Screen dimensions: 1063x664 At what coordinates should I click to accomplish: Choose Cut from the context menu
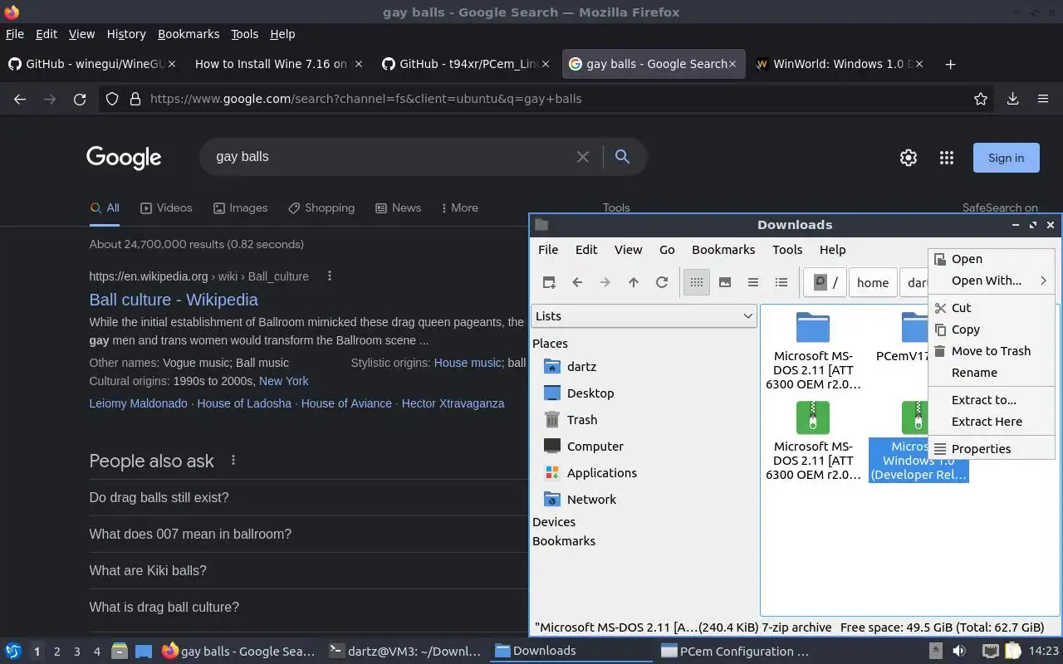[x=992, y=307]
